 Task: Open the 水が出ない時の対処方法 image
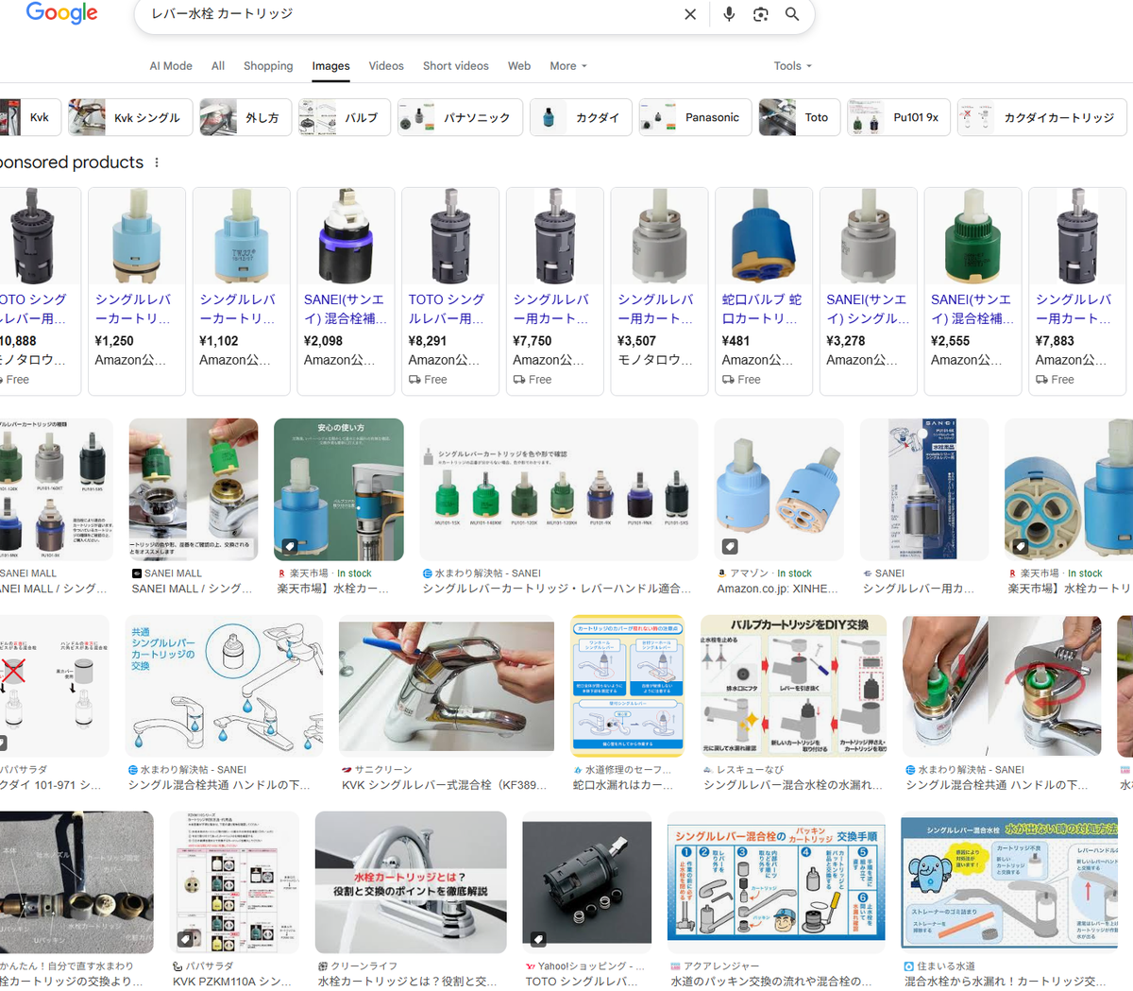click(x=1009, y=882)
